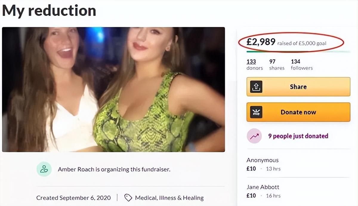Select the Anonymous £10 donation entry
The height and width of the screenshot is (206, 358).
pyautogui.click(x=263, y=164)
